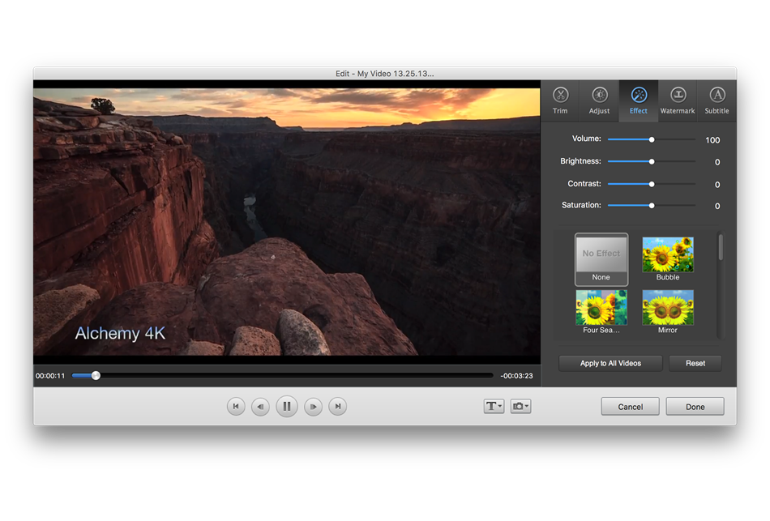Confirm edits with the Done button
Screen dimensions: 770x521
pos(695,406)
